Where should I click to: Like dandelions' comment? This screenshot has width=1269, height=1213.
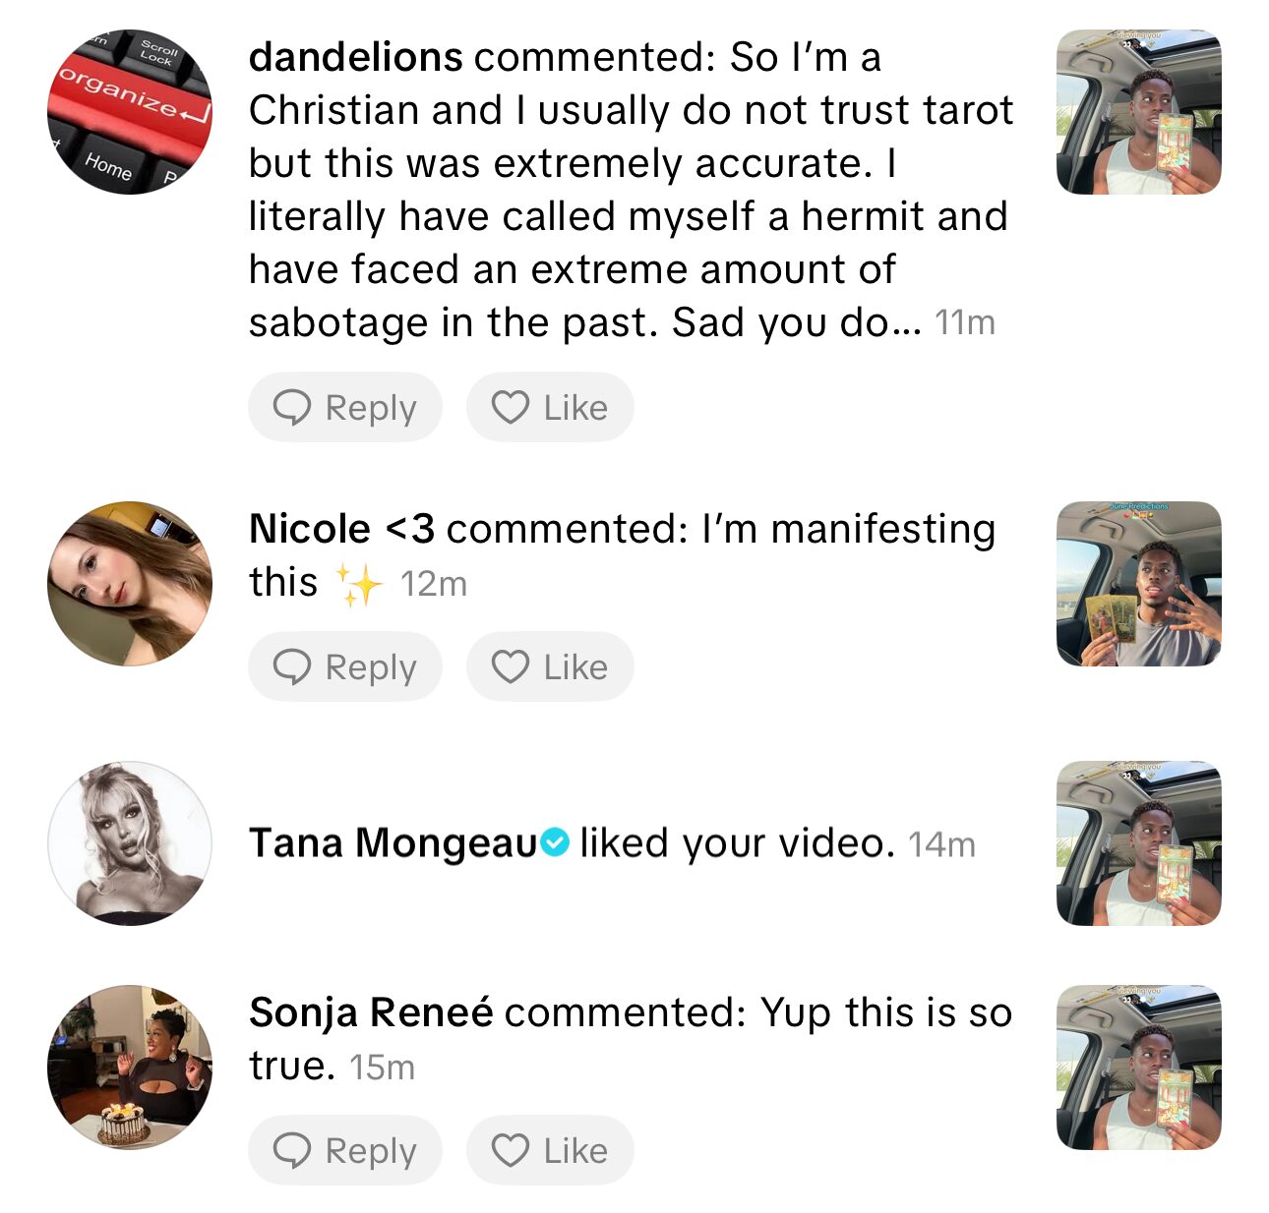550,407
